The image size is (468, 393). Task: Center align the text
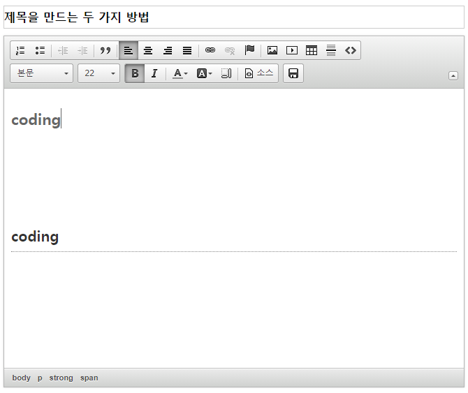tap(148, 50)
